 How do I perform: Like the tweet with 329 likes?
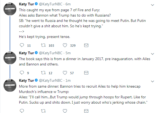pos(65,45)
